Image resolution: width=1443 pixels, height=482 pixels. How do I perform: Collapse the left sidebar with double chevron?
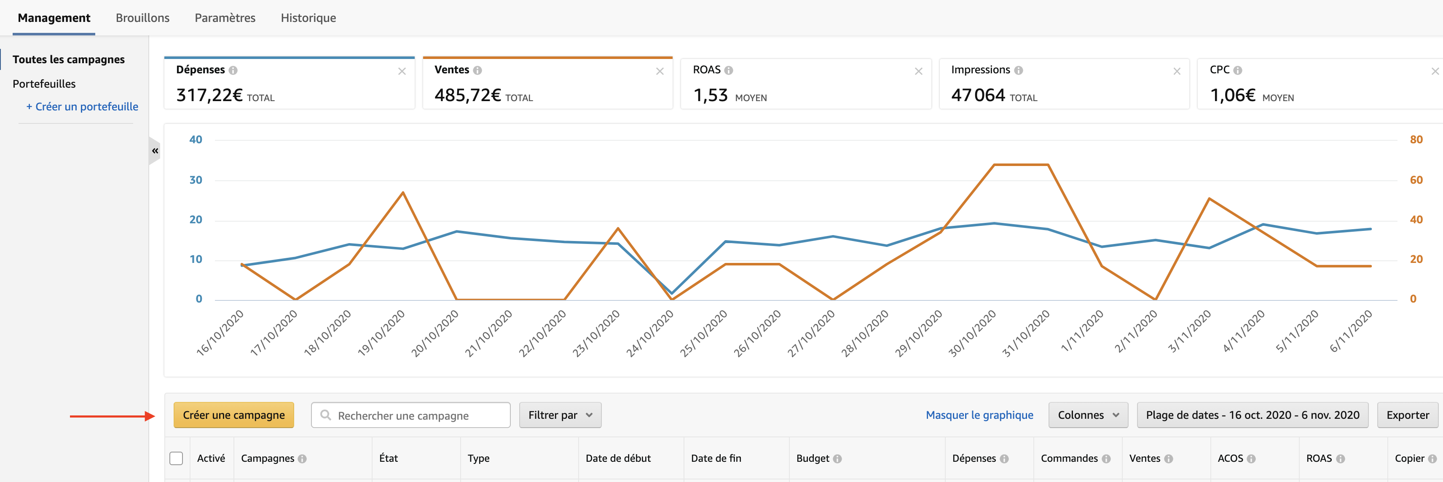[155, 150]
